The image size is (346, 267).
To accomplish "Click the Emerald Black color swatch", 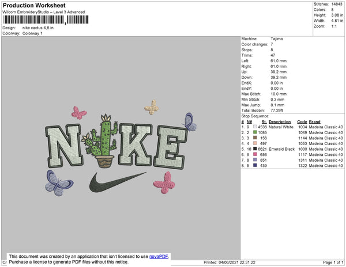I will coord(255,149).
